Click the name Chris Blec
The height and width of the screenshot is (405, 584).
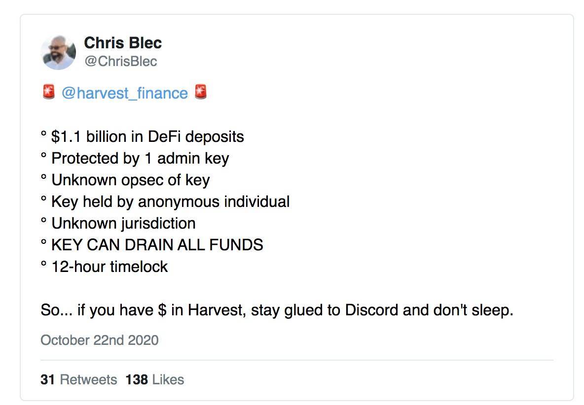coord(123,43)
